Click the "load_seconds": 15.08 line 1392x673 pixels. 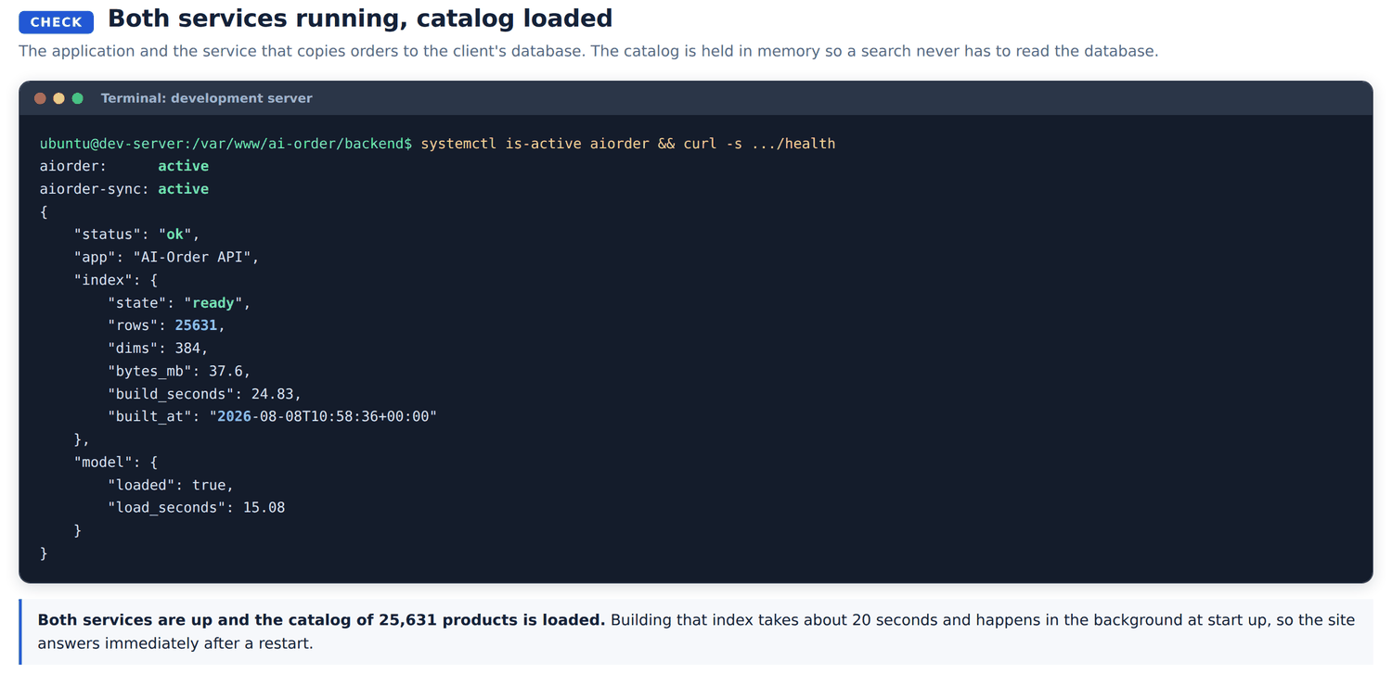(196, 508)
